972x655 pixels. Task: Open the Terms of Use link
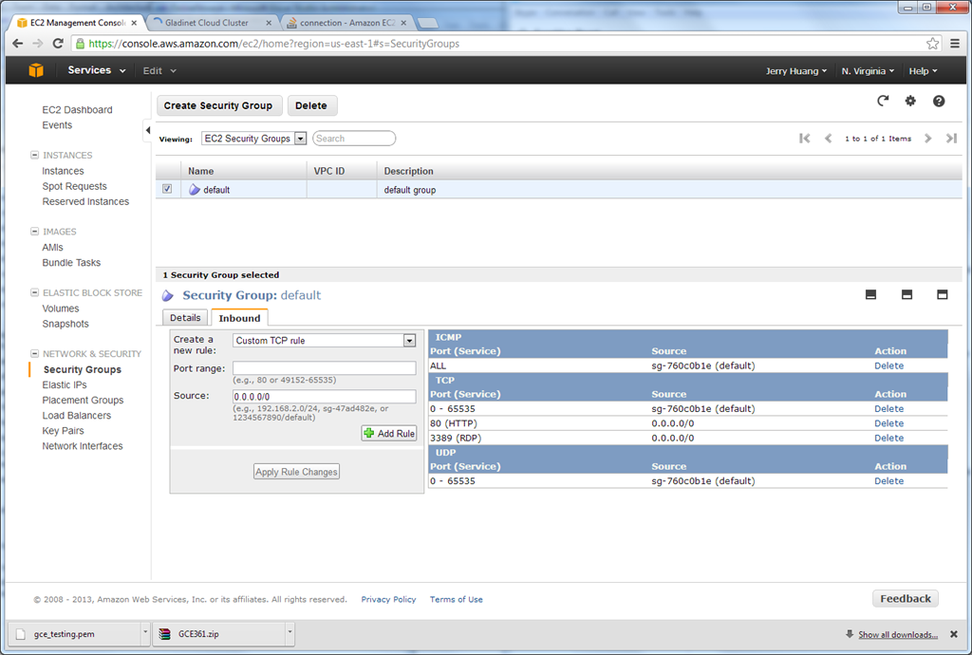coord(457,599)
